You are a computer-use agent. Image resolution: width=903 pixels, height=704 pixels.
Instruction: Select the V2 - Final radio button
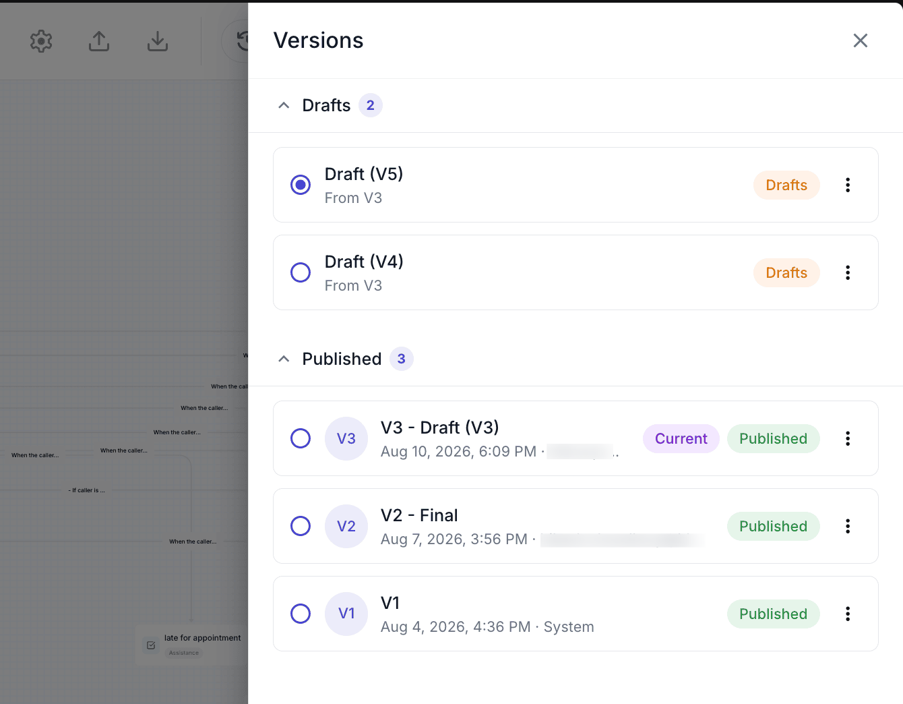tap(301, 526)
